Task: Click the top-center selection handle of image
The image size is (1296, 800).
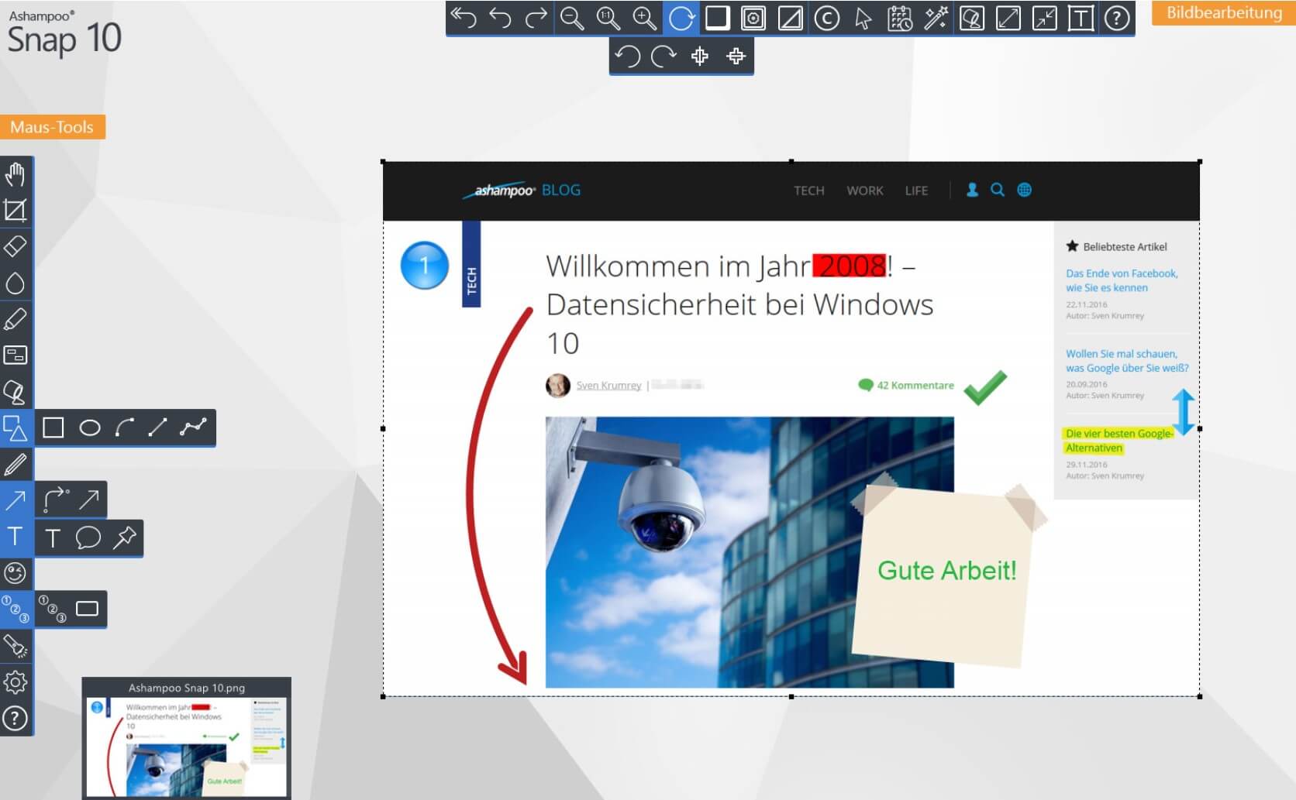Action: (791, 161)
